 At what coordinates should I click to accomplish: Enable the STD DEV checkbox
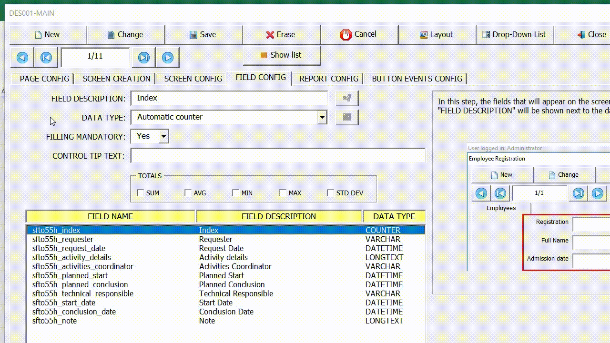click(330, 192)
